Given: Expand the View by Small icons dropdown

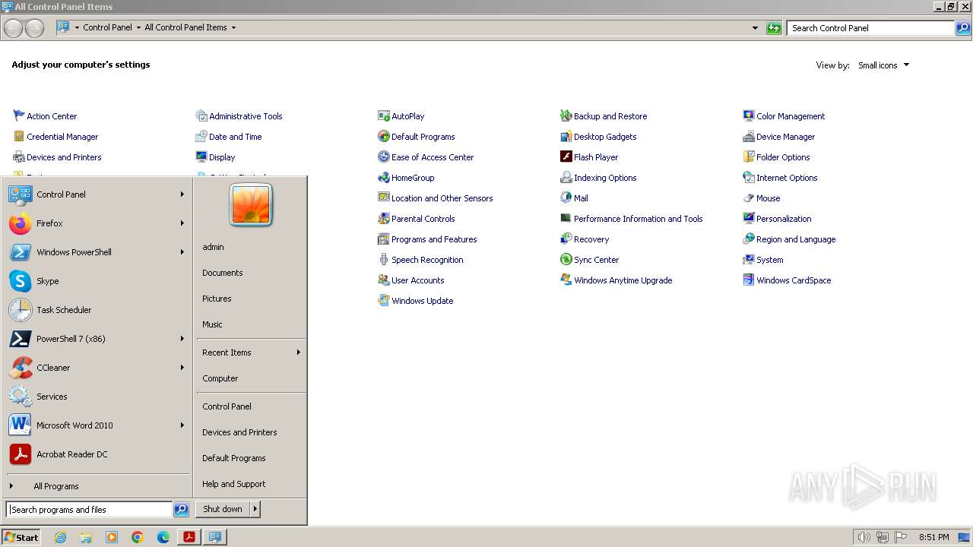Looking at the screenshot, I should [884, 65].
